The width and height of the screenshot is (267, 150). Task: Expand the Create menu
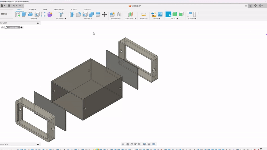coord(34,19)
